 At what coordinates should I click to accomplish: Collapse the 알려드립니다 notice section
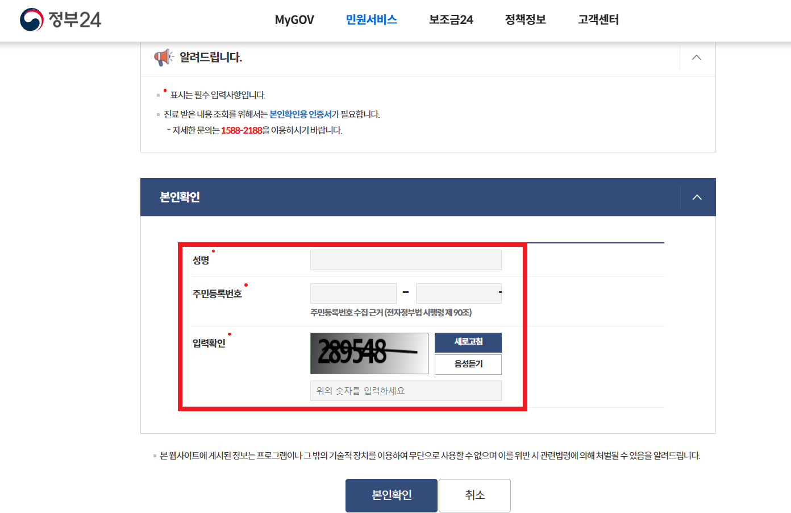tap(697, 57)
